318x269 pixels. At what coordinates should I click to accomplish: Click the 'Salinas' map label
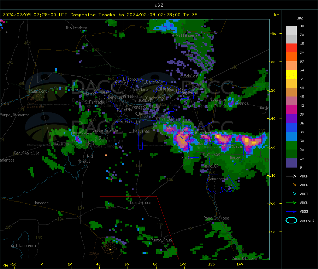[x=61, y=144]
